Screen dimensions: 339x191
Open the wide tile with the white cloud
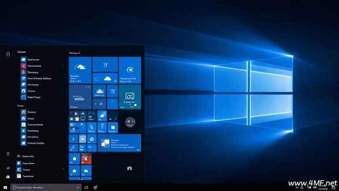[105, 78]
